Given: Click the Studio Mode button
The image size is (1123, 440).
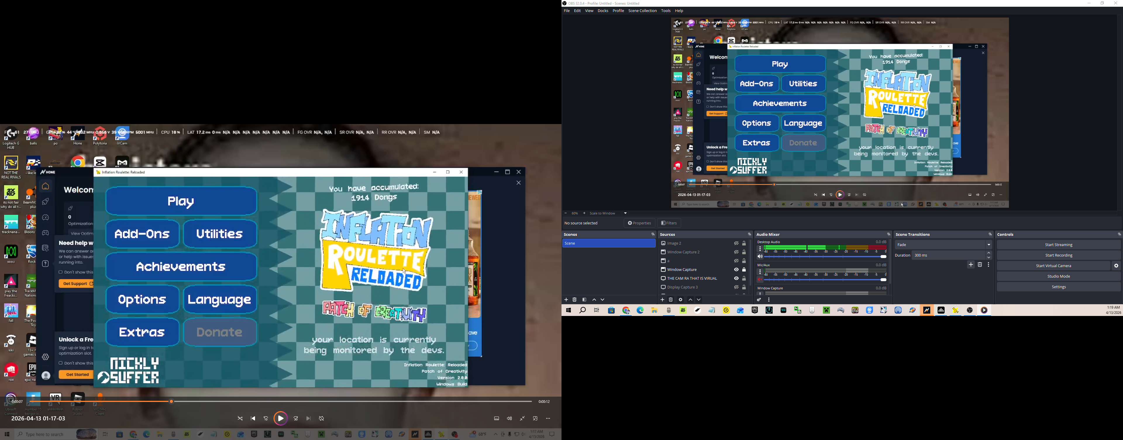Looking at the screenshot, I should tap(1058, 276).
